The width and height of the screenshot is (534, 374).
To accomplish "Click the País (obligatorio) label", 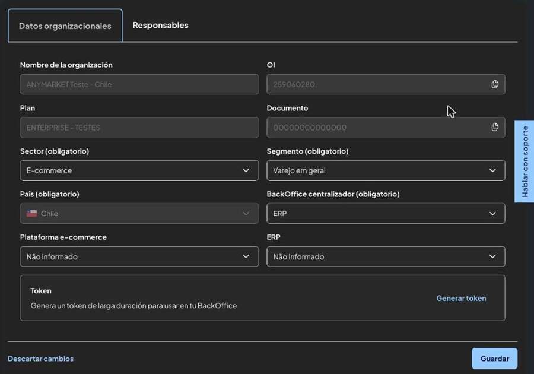I will tap(50, 194).
